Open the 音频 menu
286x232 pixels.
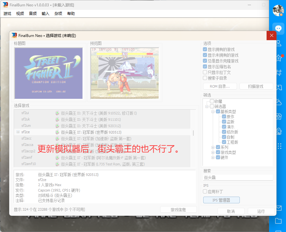pyautogui.click(x=33, y=13)
